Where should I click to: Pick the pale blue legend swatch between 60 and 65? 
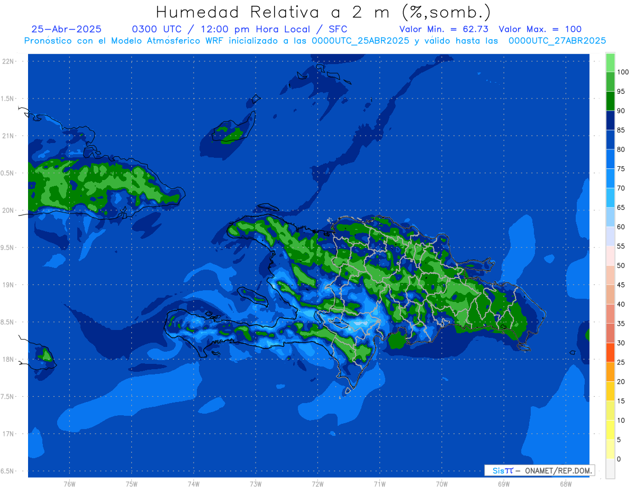(610, 217)
